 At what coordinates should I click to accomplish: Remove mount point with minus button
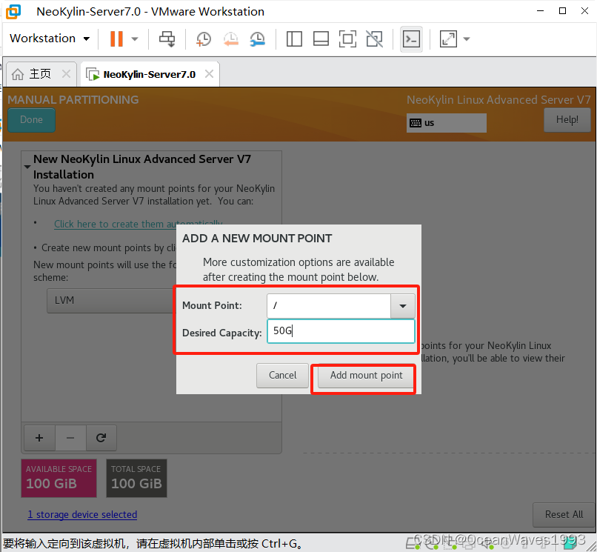(70, 438)
